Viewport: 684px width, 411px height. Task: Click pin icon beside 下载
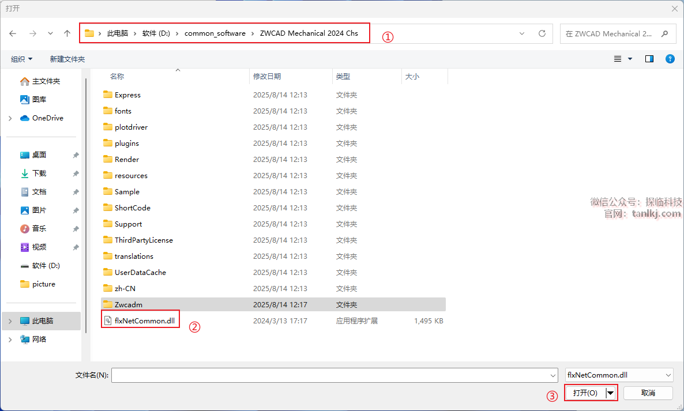(76, 174)
